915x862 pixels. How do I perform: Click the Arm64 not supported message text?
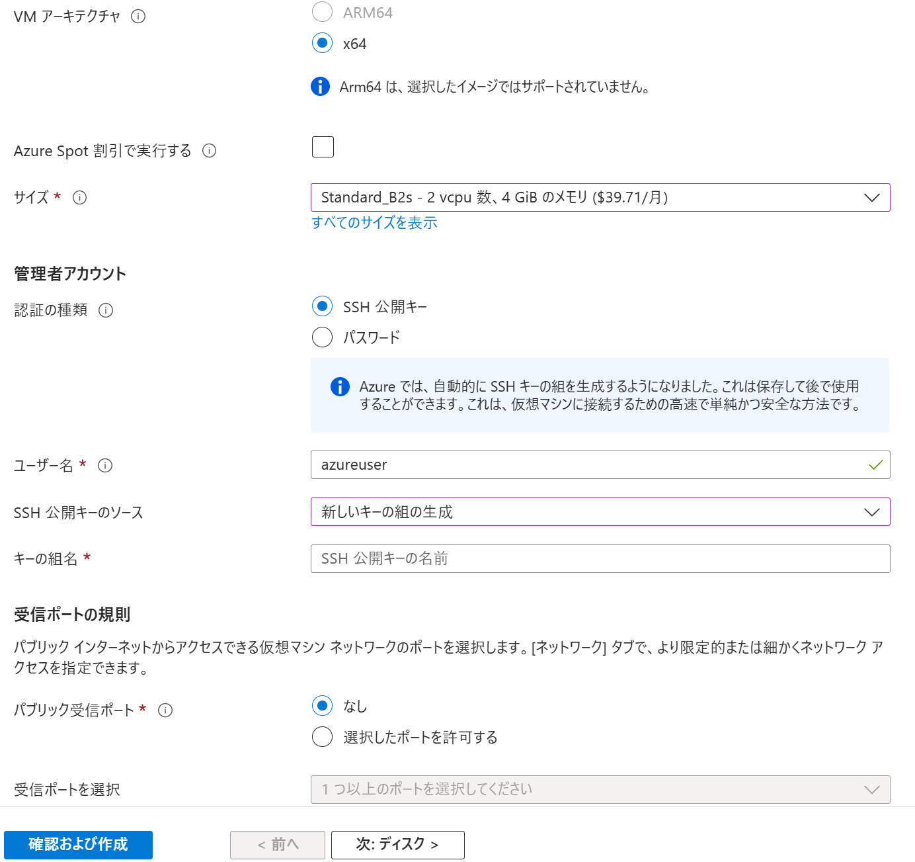[495, 87]
